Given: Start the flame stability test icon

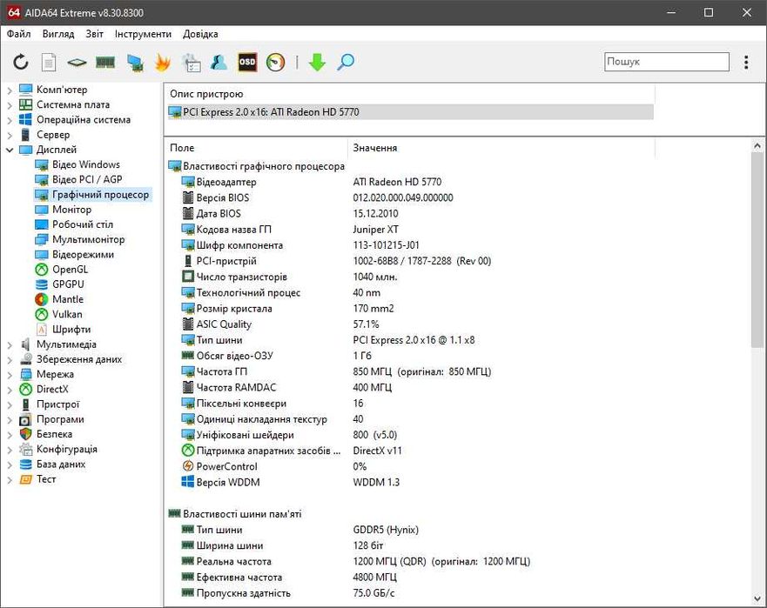Looking at the screenshot, I should 163,63.
